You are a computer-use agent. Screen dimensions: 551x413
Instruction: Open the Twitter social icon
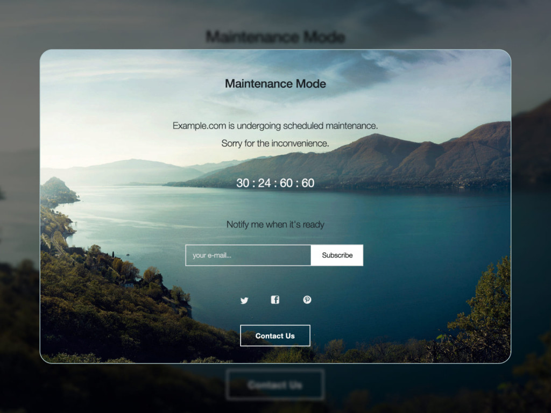click(x=244, y=300)
